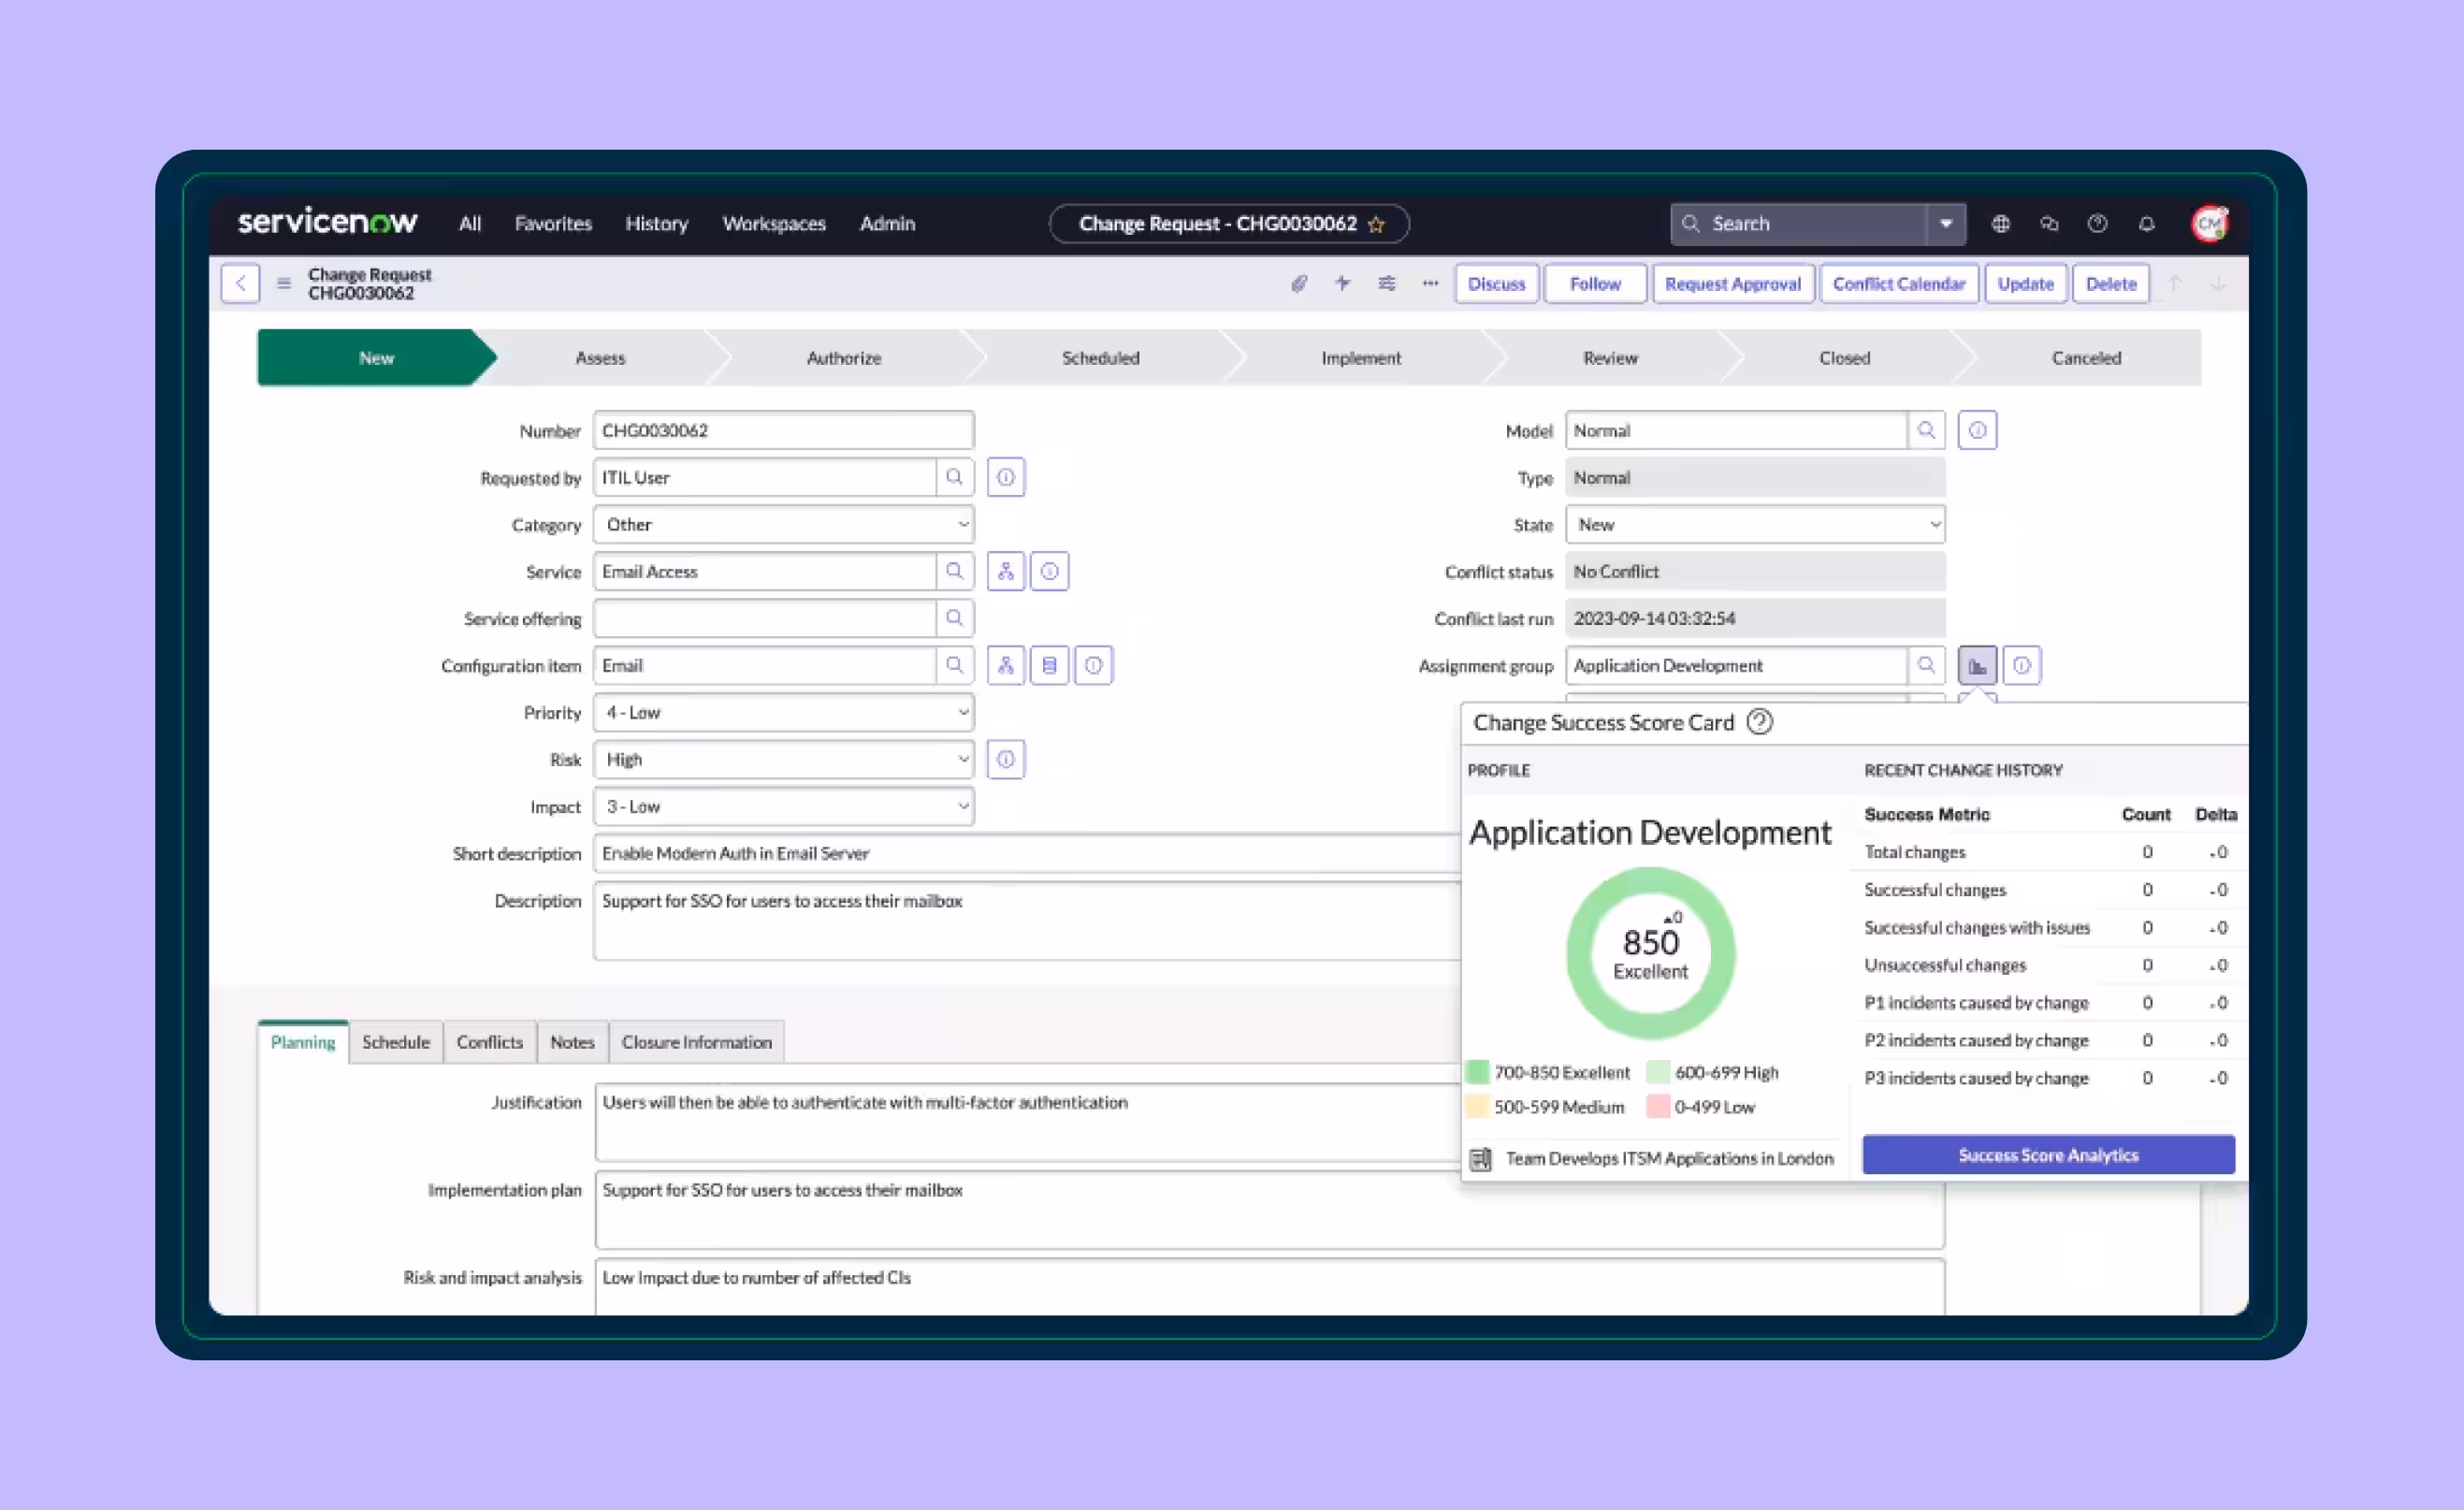Viewport: 2464px width, 1510px height.
Task: Switch to the Conflicts tab
Action: point(490,1042)
